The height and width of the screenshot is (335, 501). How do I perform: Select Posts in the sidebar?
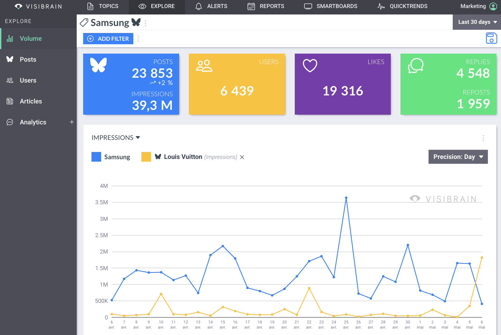38,59
